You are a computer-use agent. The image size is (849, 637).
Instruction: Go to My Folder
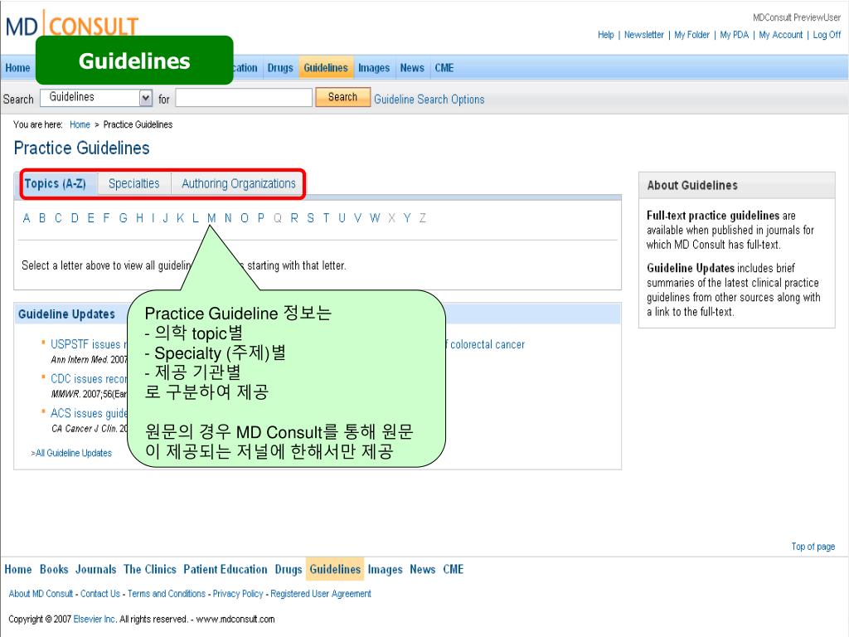691,35
